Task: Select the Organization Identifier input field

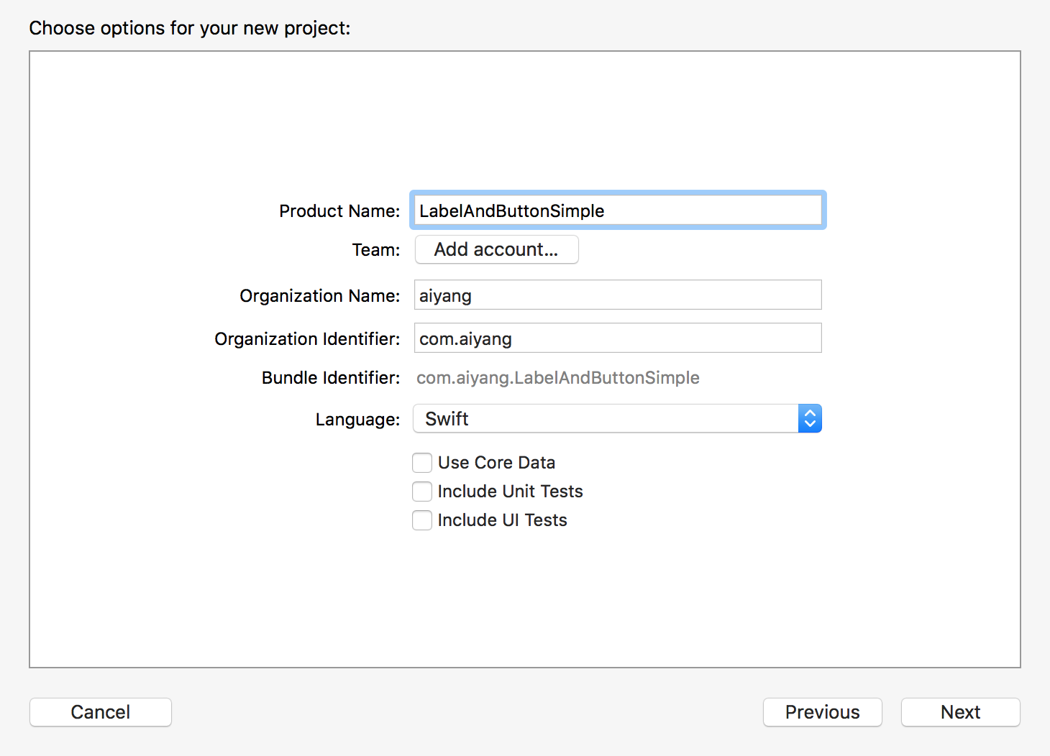Action: pyautogui.click(x=617, y=338)
